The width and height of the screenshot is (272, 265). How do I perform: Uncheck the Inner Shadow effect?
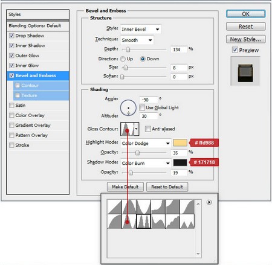click(x=11, y=46)
